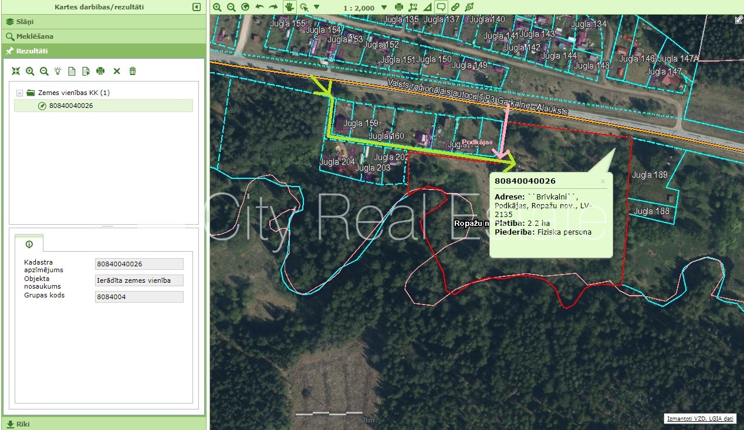Open the map scale 1:2,000 dropdown
The height and width of the screenshot is (430, 744).
click(x=384, y=7)
